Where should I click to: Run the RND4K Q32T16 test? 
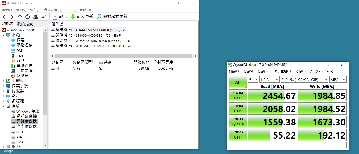click(x=238, y=122)
